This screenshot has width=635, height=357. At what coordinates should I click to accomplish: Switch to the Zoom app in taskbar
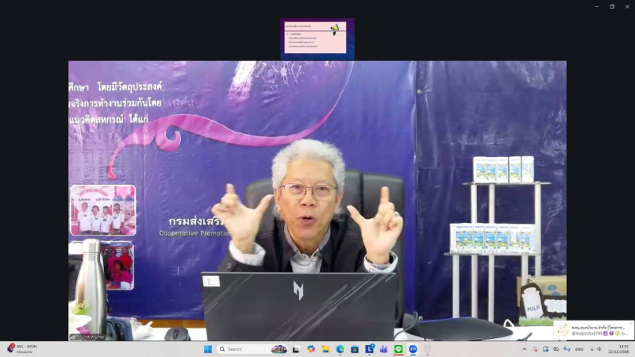coord(413,349)
